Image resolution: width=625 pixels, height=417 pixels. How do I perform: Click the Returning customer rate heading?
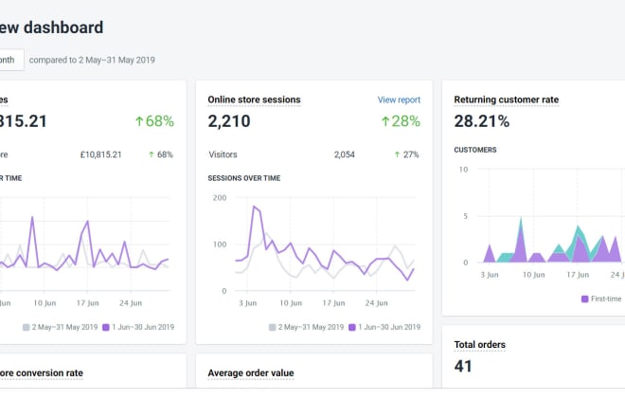click(x=507, y=100)
